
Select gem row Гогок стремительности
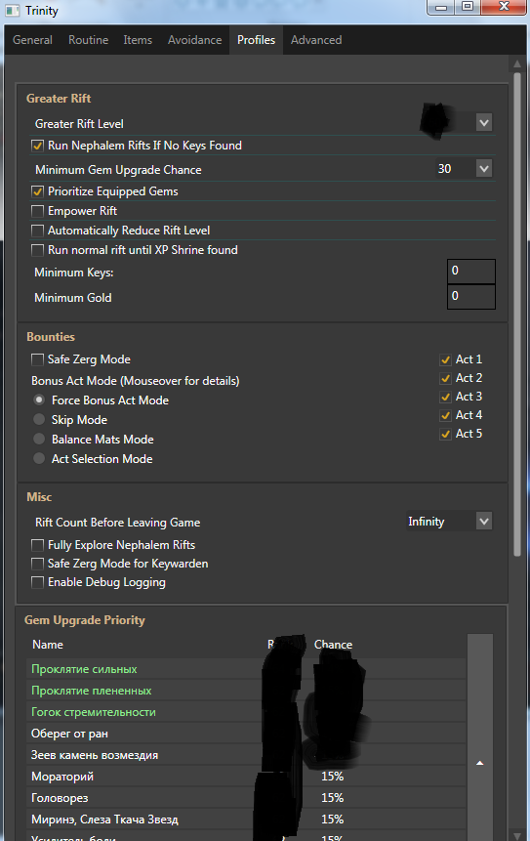tap(246, 712)
